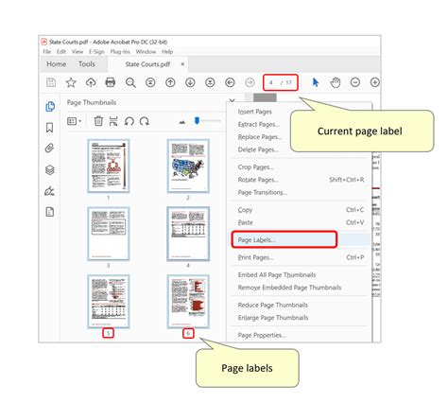Click the Next view right-arrow icon
The height and width of the screenshot is (403, 448).
coord(250,82)
